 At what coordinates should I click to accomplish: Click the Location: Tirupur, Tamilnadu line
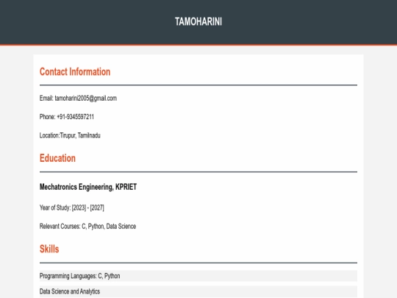(x=70, y=135)
